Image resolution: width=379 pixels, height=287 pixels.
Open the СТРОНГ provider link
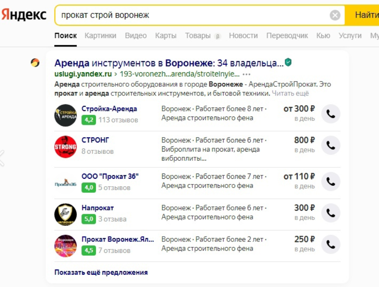click(95, 140)
